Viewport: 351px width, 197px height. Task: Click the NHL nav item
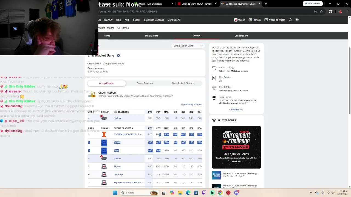click(127, 20)
